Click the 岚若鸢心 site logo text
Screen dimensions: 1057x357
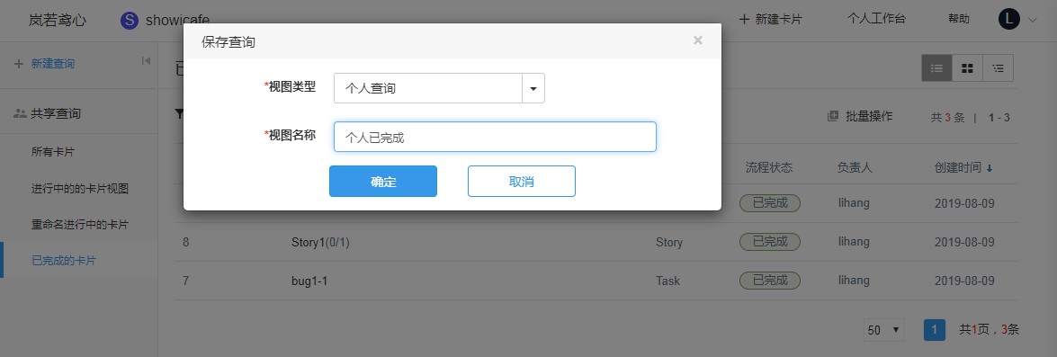[x=58, y=20]
